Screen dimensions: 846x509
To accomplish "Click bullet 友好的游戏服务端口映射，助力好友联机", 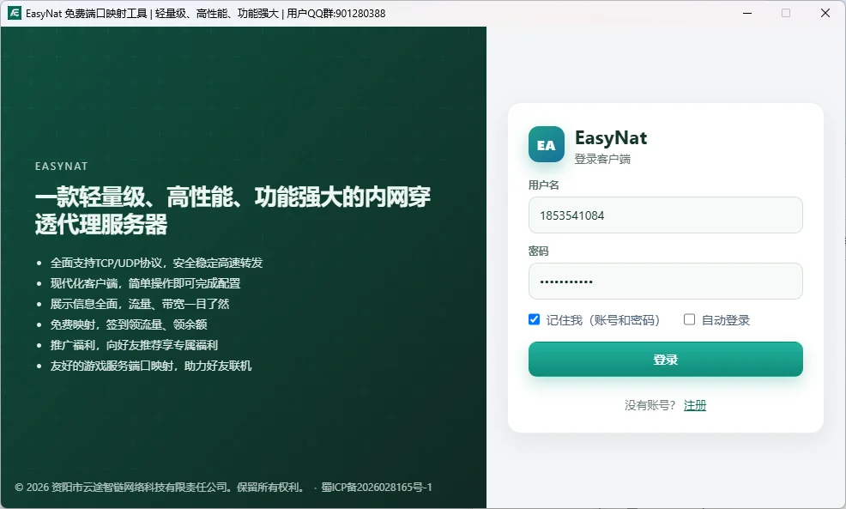I will click(x=151, y=366).
